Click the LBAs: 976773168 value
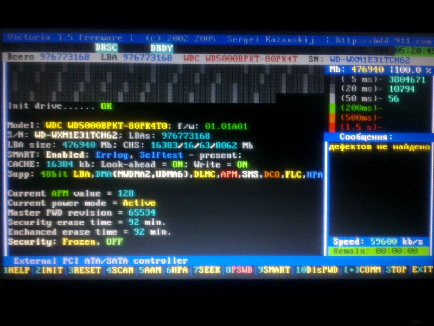434x326 pixels. 186,136
